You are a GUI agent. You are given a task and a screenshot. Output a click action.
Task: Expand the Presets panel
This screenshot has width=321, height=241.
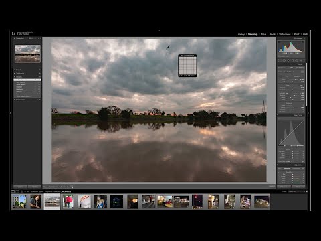pyautogui.click(x=15, y=70)
